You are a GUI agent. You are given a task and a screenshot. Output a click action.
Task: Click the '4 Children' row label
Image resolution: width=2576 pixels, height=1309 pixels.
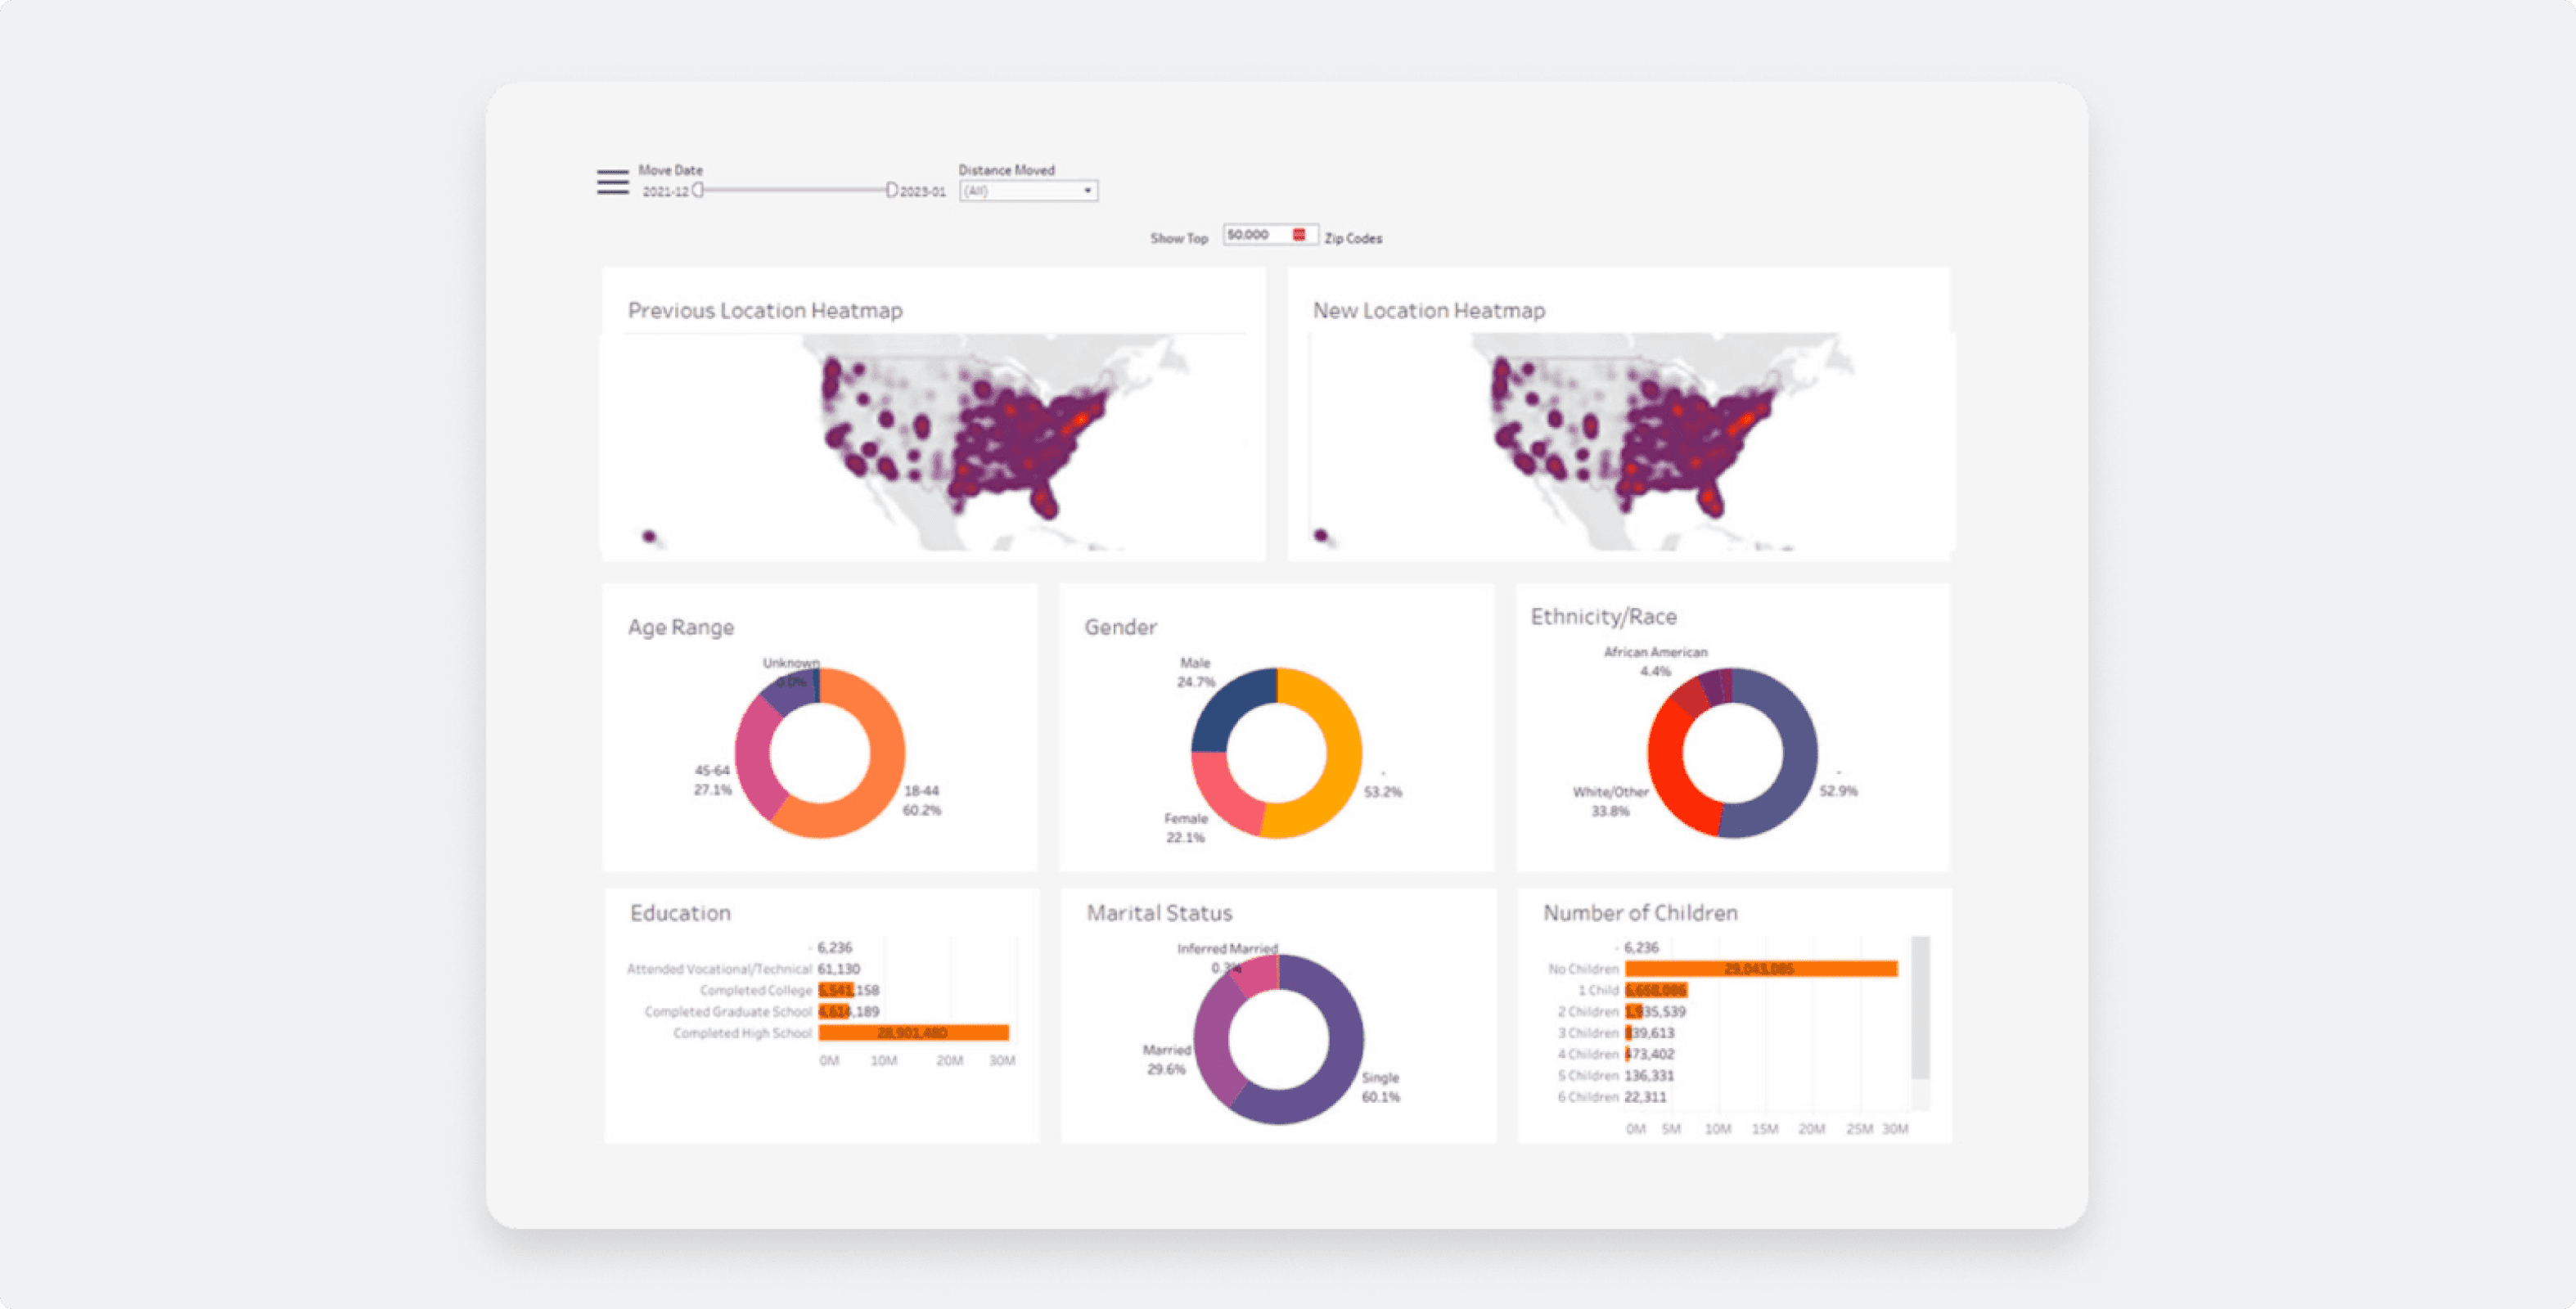[1588, 1054]
